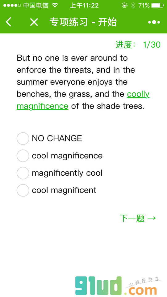Open the three-dots more menu
This screenshot has width=167, height=297.
(154, 22)
